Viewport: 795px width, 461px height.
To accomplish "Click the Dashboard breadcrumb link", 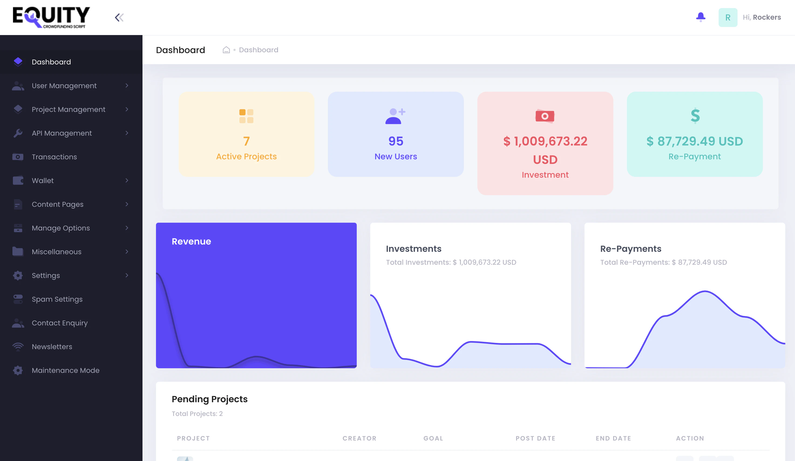I will (258, 50).
